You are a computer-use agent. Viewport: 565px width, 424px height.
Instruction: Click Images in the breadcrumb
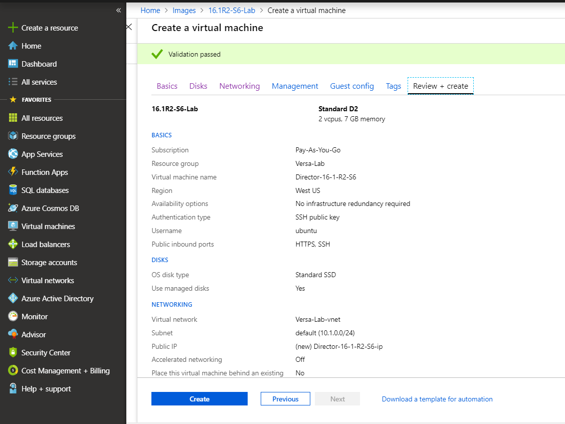[184, 11]
